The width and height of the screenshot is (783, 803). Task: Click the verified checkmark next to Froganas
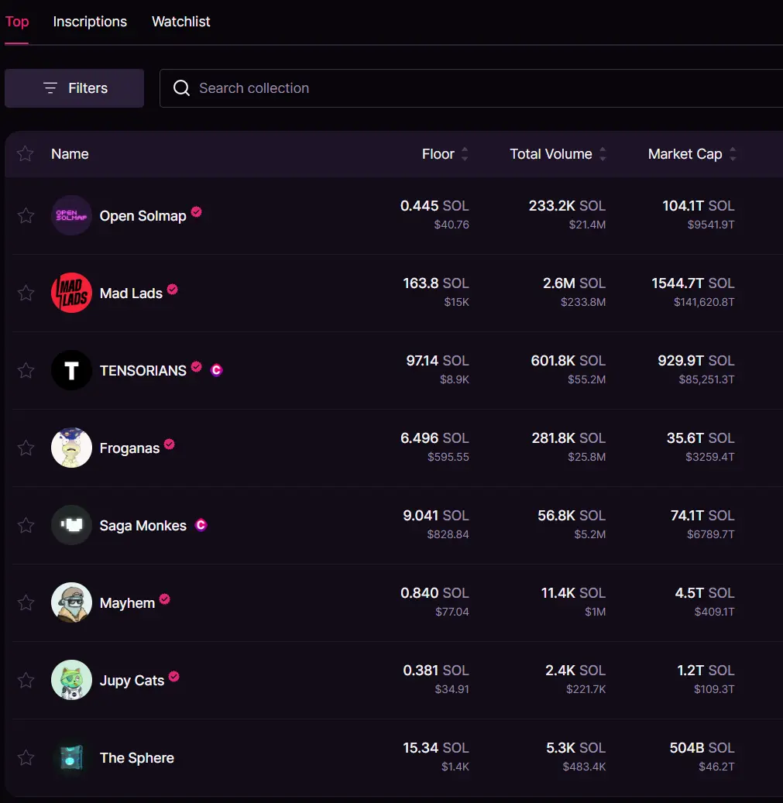point(170,444)
